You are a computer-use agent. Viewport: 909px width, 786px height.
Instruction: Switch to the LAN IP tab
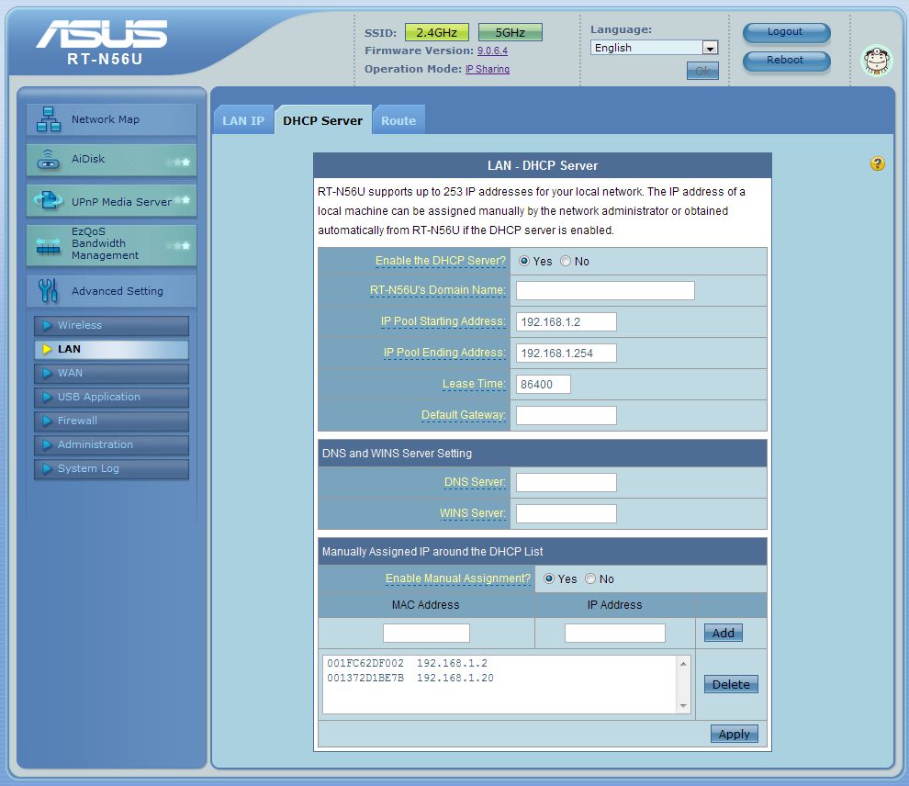click(243, 121)
